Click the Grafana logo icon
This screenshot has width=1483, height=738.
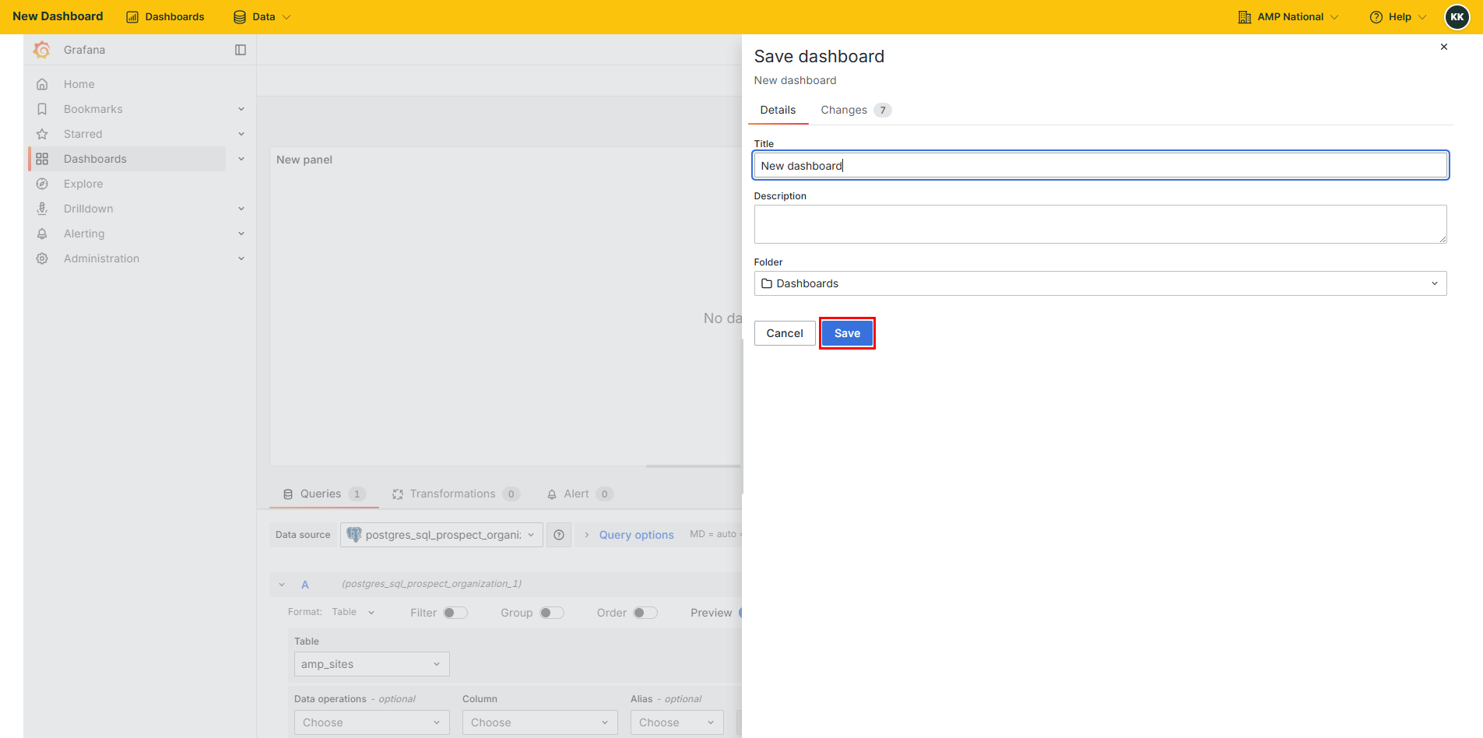coord(42,50)
